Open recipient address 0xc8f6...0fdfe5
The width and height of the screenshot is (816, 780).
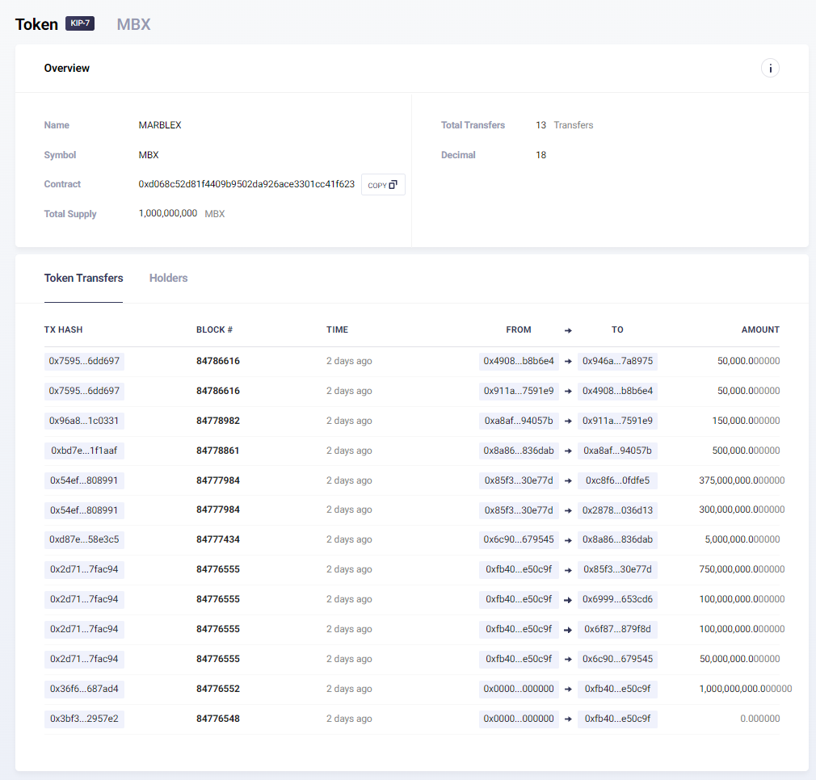tap(617, 480)
